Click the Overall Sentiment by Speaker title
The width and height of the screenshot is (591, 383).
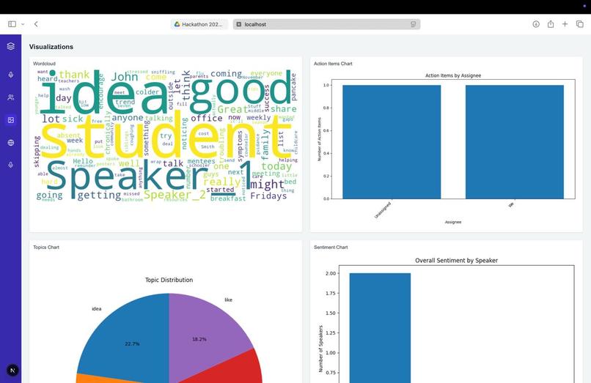[456, 260]
